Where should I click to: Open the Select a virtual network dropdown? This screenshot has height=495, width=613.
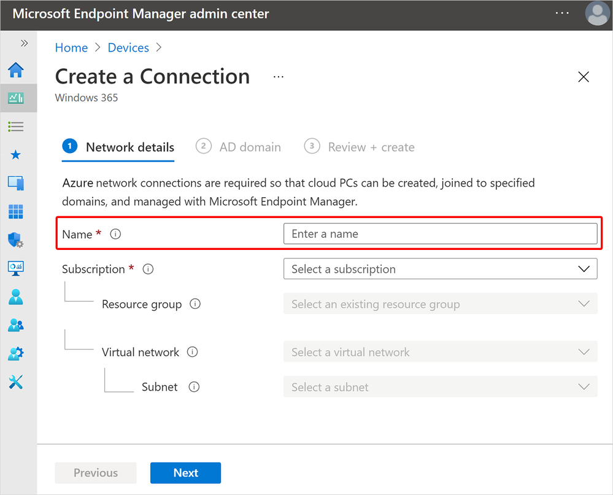click(x=440, y=352)
